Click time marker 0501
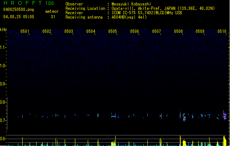230x146 pixels. click(25, 31)
